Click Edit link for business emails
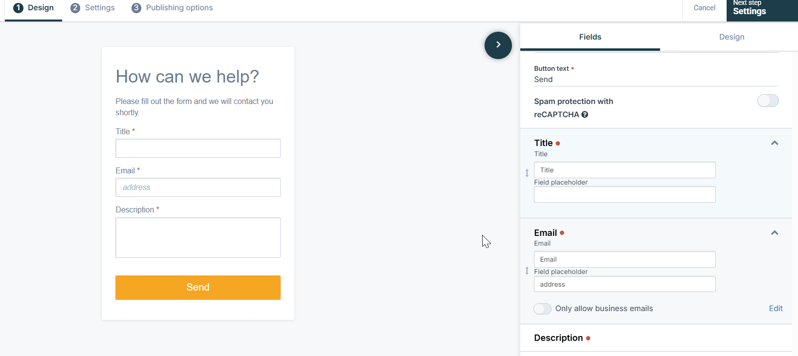This screenshot has height=356, width=798. (x=776, y=309)
